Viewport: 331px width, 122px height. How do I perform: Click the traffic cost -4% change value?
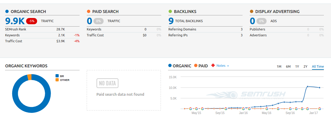tap(77, 41)
